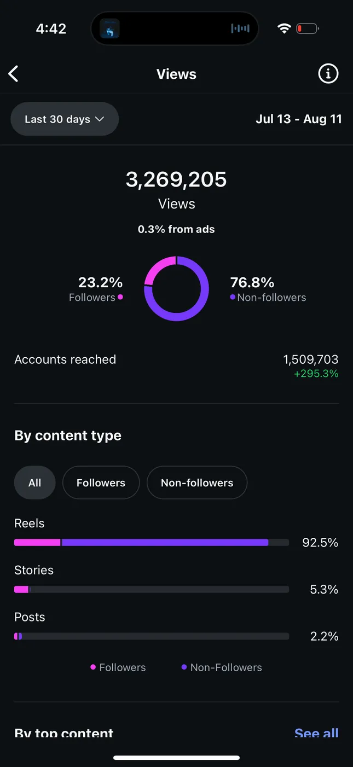Tap the Dynamic Island app thumbnail
This screenshot has height=767, width=353.
109,28
